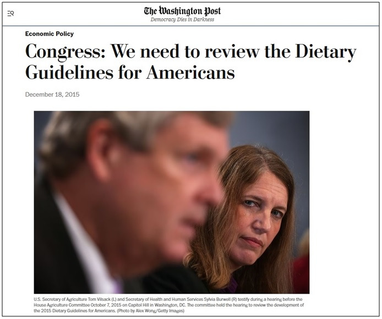Click the blank white header bar area

[292, 14]
